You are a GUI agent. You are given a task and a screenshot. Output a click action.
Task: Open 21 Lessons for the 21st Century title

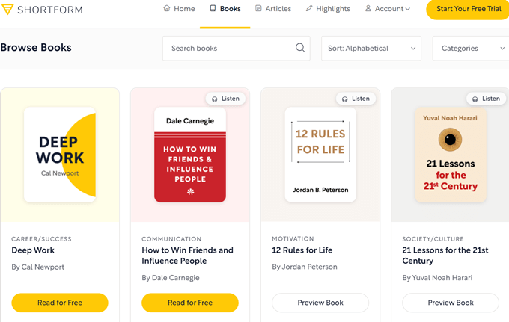click(x=445, y=256)
